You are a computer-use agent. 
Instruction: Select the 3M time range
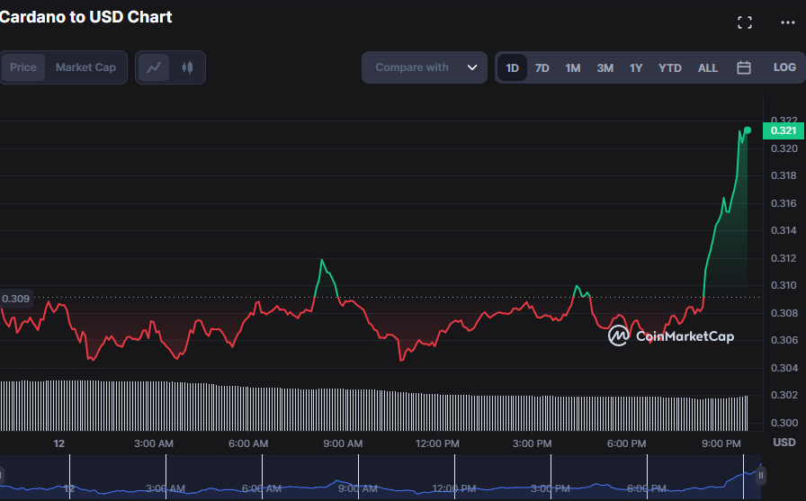coord(605,67)
